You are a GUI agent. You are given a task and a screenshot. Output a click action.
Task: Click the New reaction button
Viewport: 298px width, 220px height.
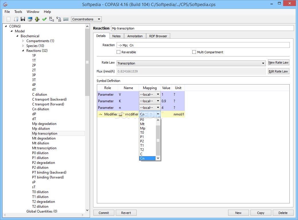click(238, 213)
